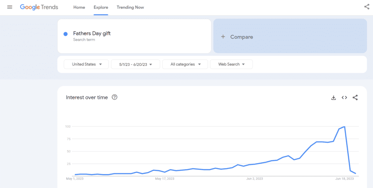This screenshot has height=188, width=373.
Task: Click the blue dot of search term
Action: pyautogui.click(x=66, y=34)
